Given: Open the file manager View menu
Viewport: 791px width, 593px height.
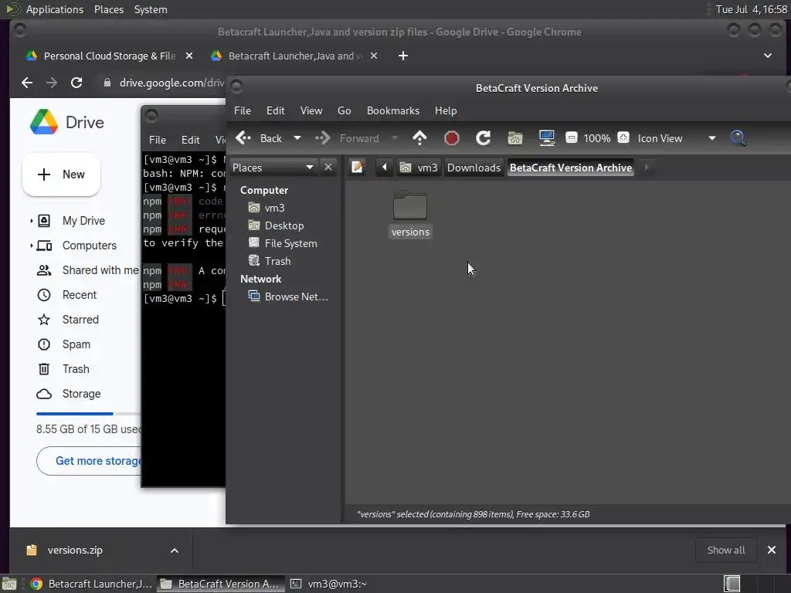Looking at the screenshot, I should point(311,110).
